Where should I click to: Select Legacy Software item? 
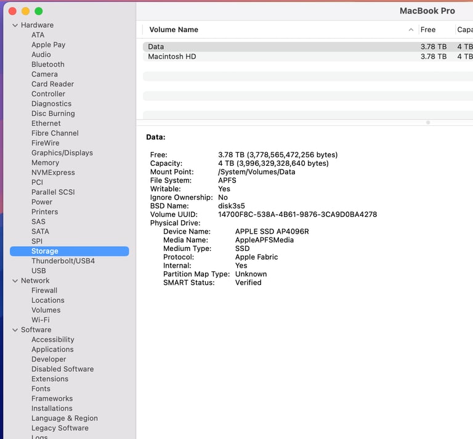pyautogui.click(x=60, y=428)
